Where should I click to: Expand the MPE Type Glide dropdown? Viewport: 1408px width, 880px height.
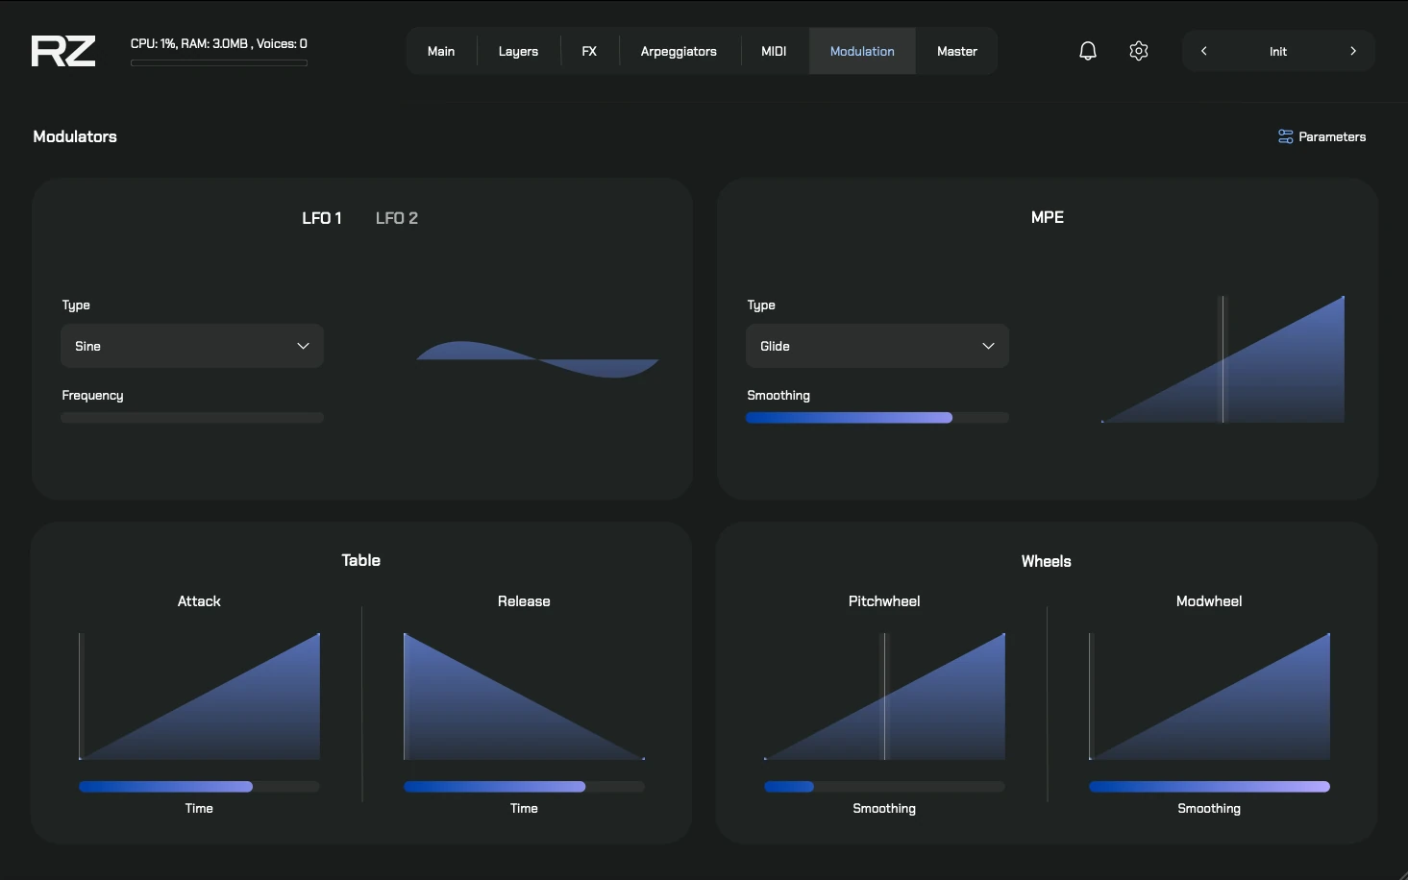(877, 346)
